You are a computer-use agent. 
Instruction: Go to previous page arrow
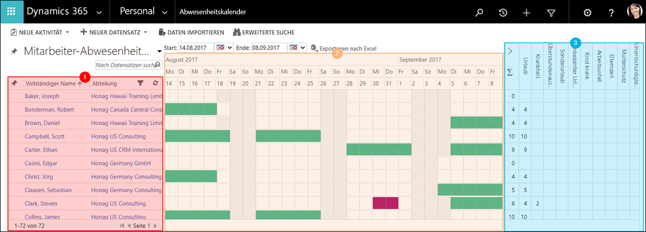tap(129, 226)
